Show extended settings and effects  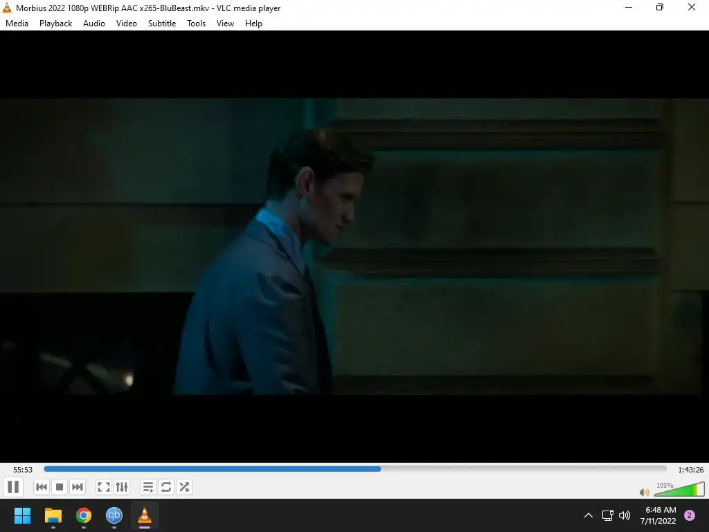122,487
